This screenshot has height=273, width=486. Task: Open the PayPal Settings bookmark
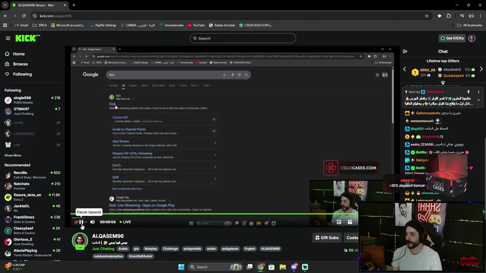[103, 25]
